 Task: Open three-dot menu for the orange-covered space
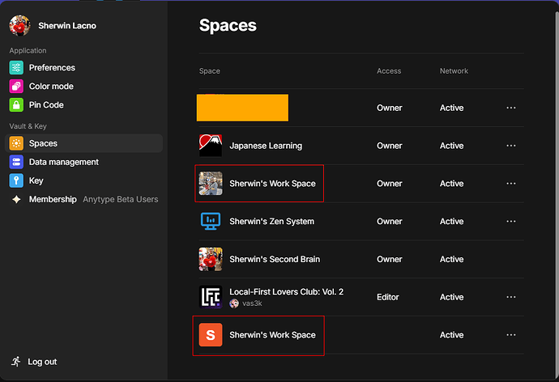pos(511,108)
